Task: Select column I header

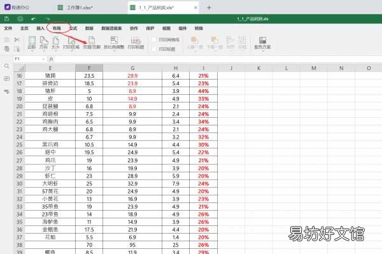Action: 204,68
